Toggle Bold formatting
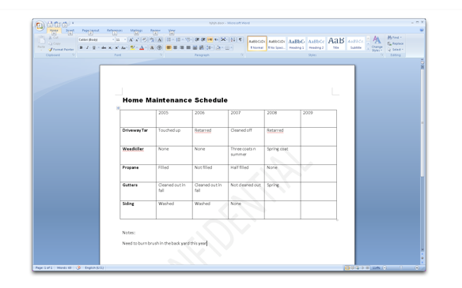 (x=81, y=48)
